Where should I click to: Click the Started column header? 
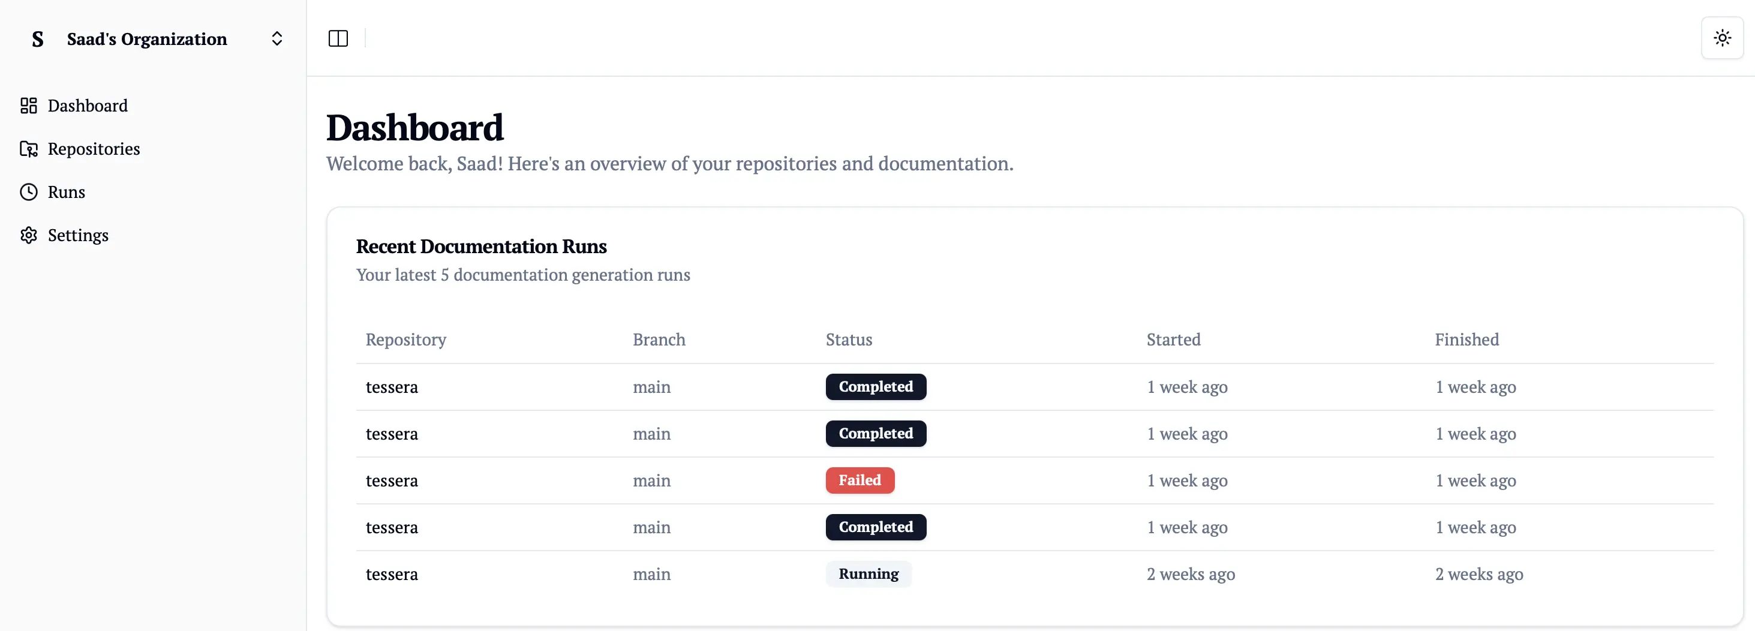(x=1173, y=339)
